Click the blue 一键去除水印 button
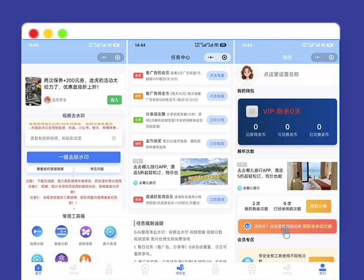Image resolution: width=364 pixels, height=280 pixels. [73, 157]
